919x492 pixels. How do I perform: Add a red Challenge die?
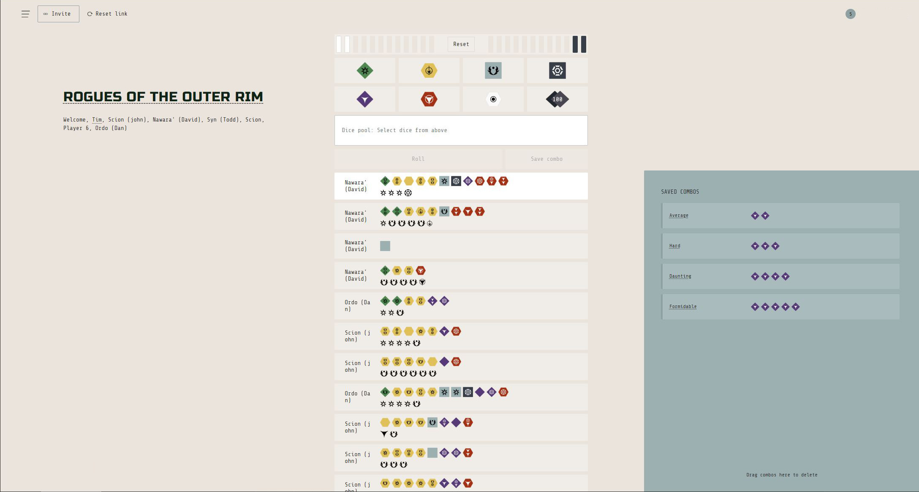point(429,100)
